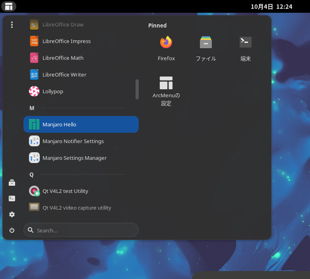310x279 pixels.
Task: Click the Q section header letter
Action: [x=32, y=175]
